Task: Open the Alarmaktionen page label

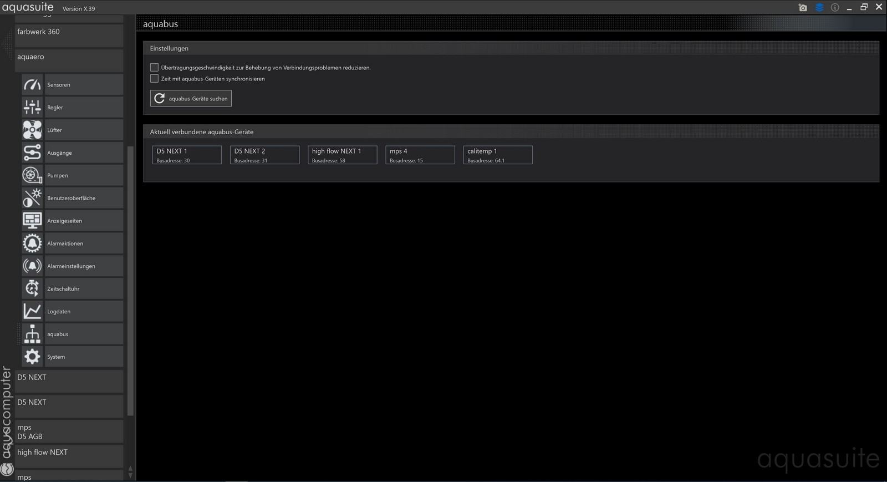Action: [x=65, y=243]
